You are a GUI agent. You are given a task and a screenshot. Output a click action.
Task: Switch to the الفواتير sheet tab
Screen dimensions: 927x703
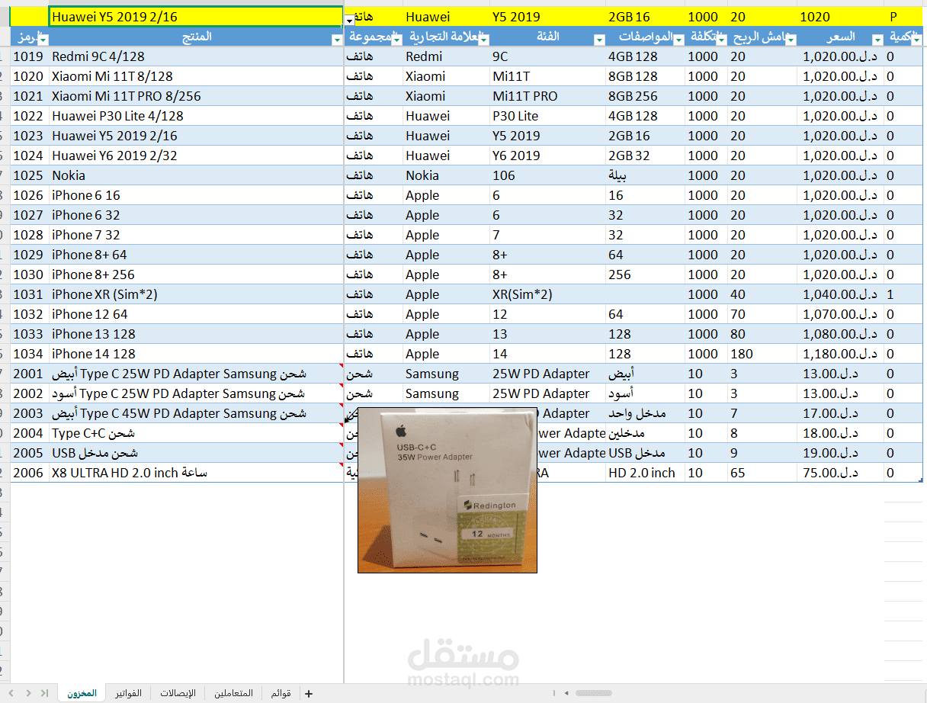pos(129,693)
